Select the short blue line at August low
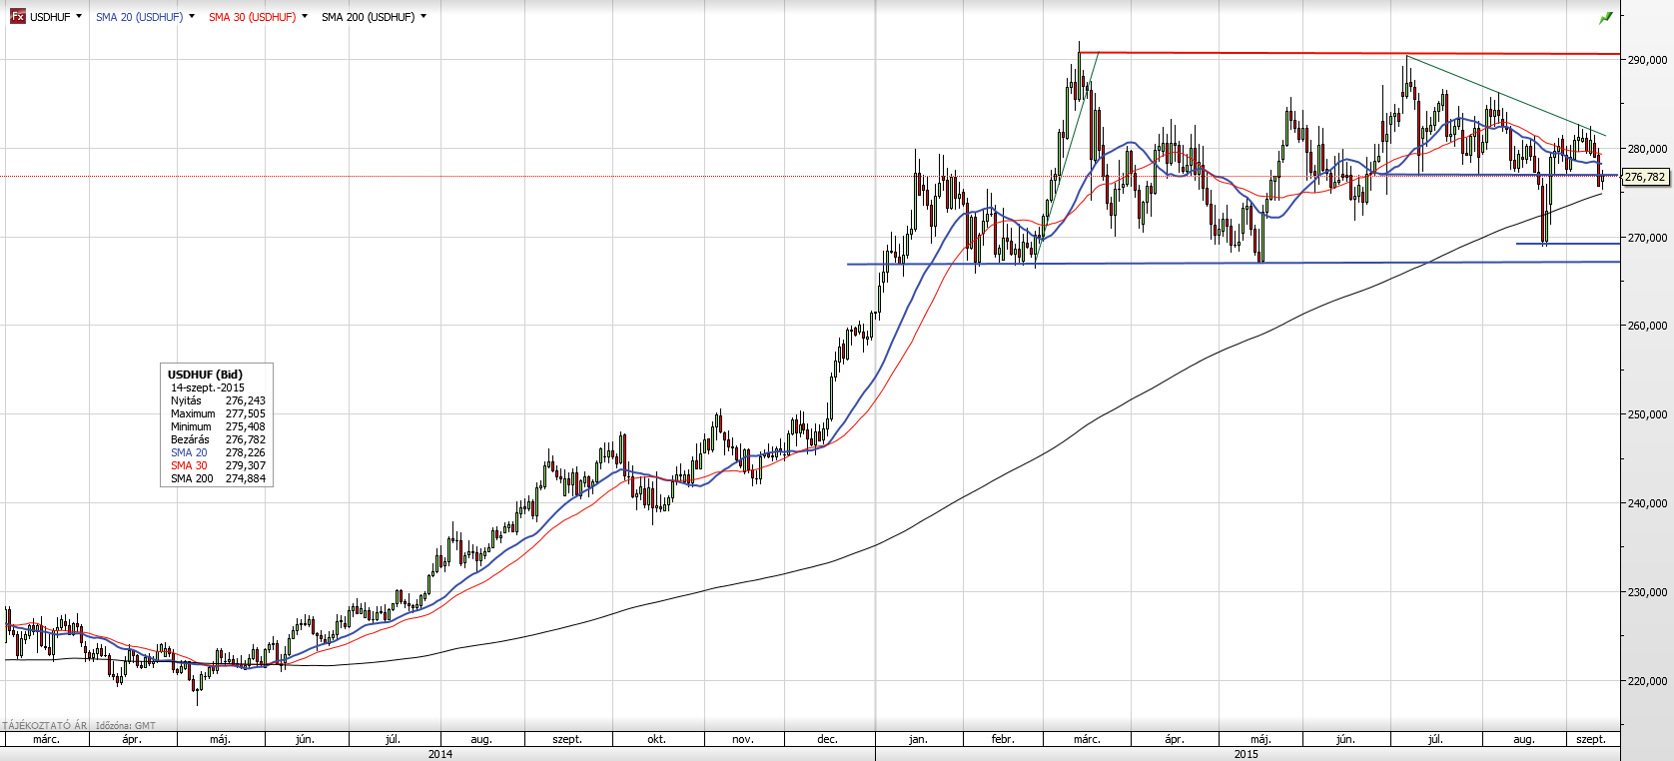This screenshot has width=1674, height=761. [x=1568, y=244]
